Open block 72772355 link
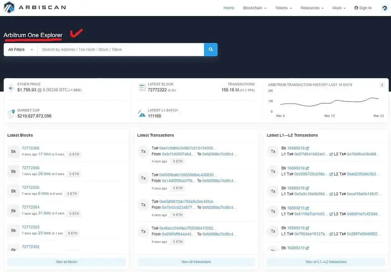The image size is (391, 272). [31, 188]
